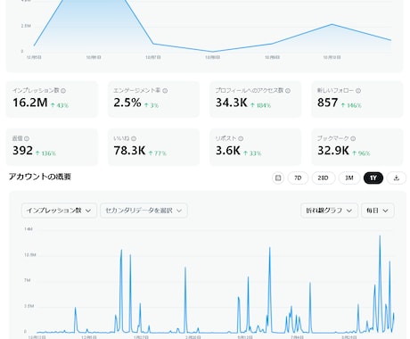Viewport: 410px width, 339px height.
Task: Open the calendar date picker icon
Action: [x=278, y=178]
